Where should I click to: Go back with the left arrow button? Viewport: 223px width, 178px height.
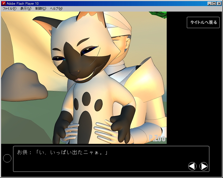click(x=192, y=166)
